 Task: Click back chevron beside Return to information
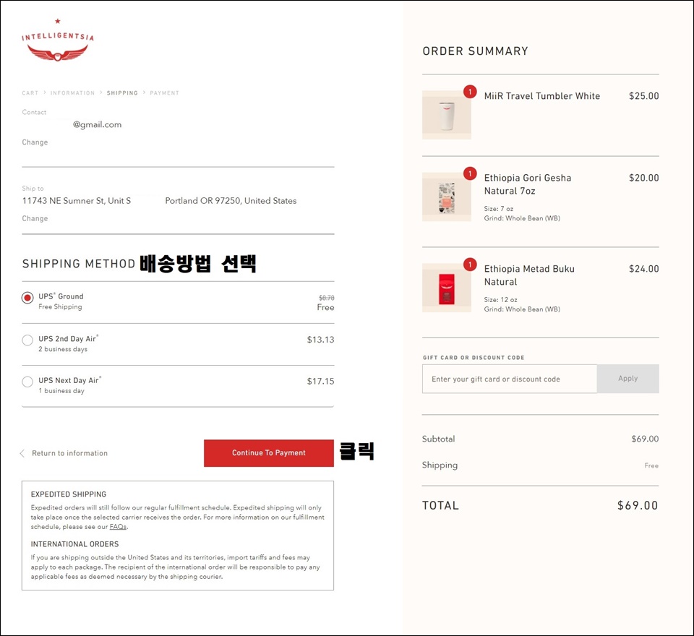click(22, 453)
